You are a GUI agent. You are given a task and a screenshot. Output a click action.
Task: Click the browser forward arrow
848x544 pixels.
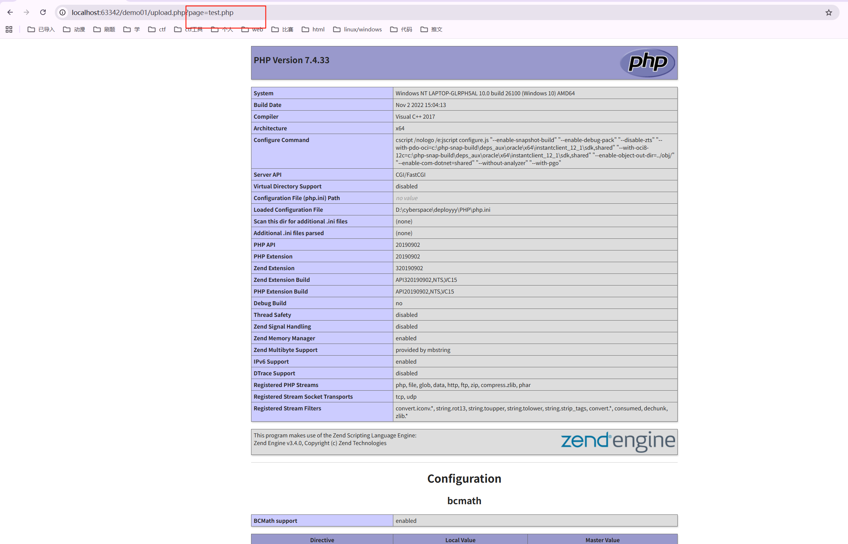(26, 12)
